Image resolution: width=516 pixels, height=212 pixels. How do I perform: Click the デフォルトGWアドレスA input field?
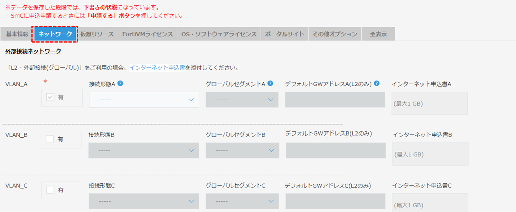pos(335,100)
